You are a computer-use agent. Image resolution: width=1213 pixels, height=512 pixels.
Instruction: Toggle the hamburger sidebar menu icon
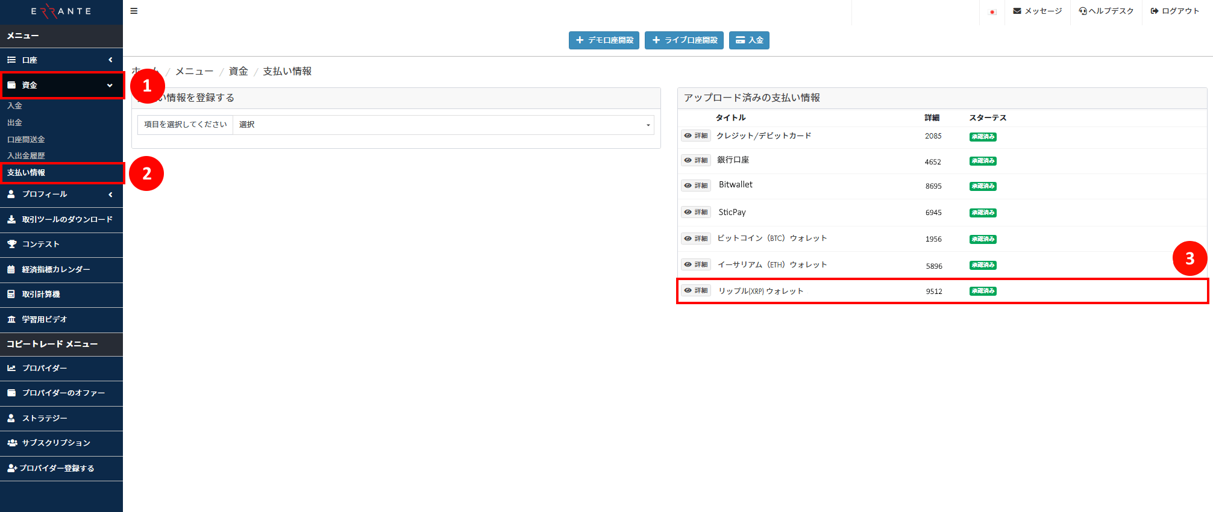[134, 11]
